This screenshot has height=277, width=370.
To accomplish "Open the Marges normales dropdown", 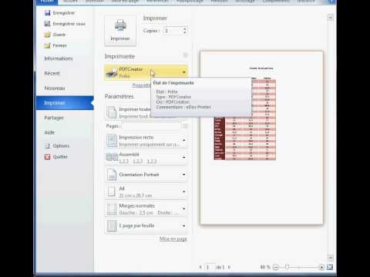I will pos(146,209).
